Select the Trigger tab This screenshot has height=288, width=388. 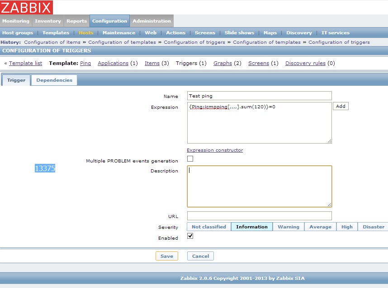[16, 80]
